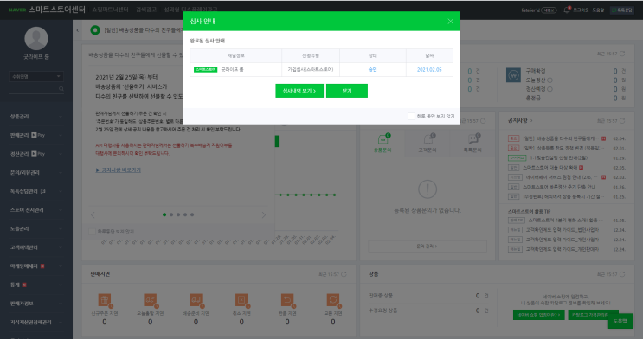Click the 교환 지연 icon

333,300
